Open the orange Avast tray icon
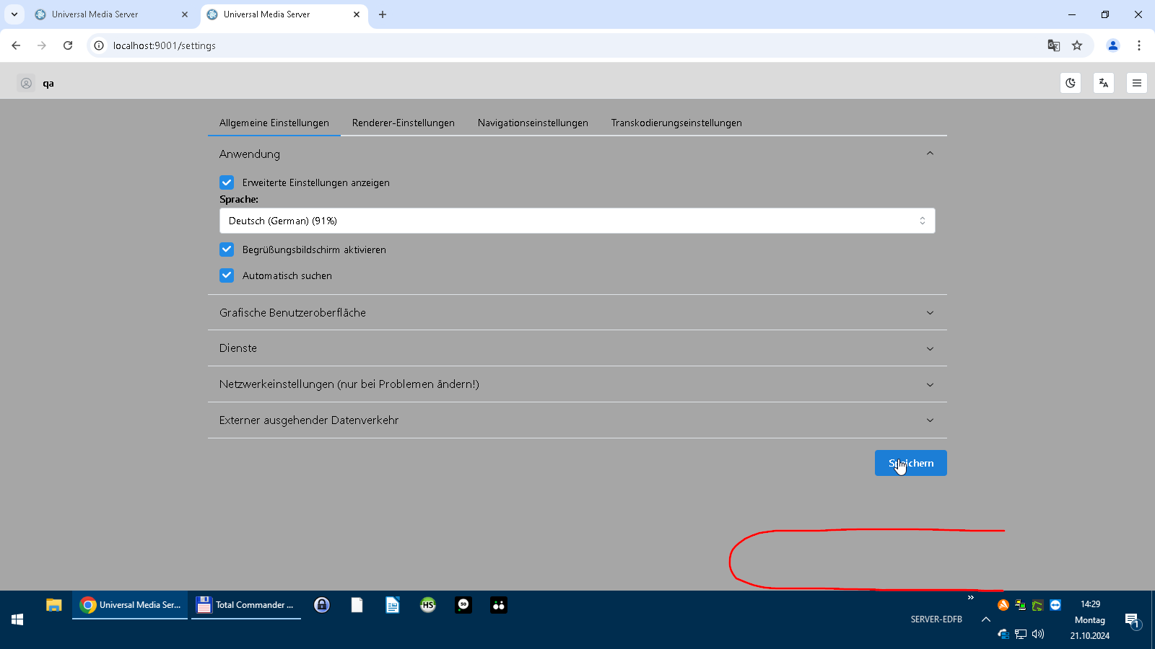 (x=1003, y=605)
